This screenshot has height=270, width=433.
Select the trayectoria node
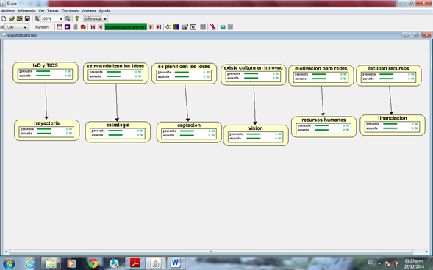[46, 130]
